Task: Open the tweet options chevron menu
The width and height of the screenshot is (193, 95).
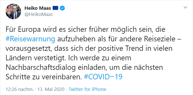Action: point(185,8)
